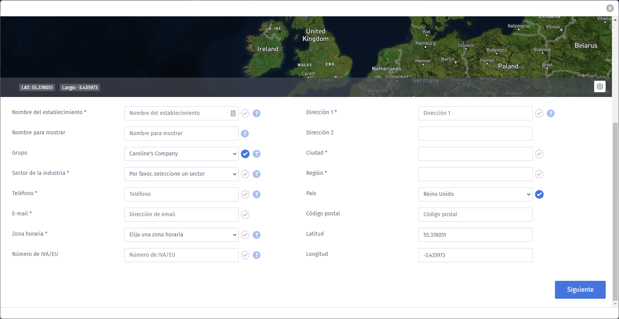Click blue validation check beside País

point(539,194)
